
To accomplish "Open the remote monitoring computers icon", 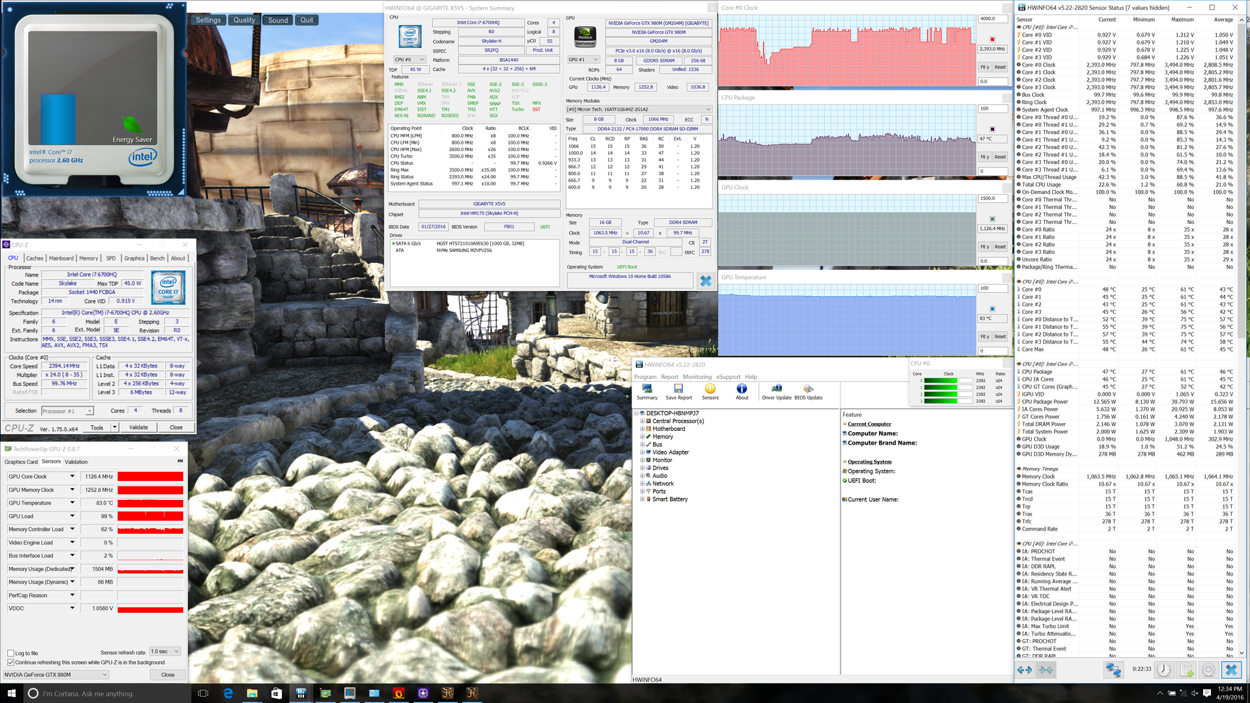I will click(x=1113, y=669).
